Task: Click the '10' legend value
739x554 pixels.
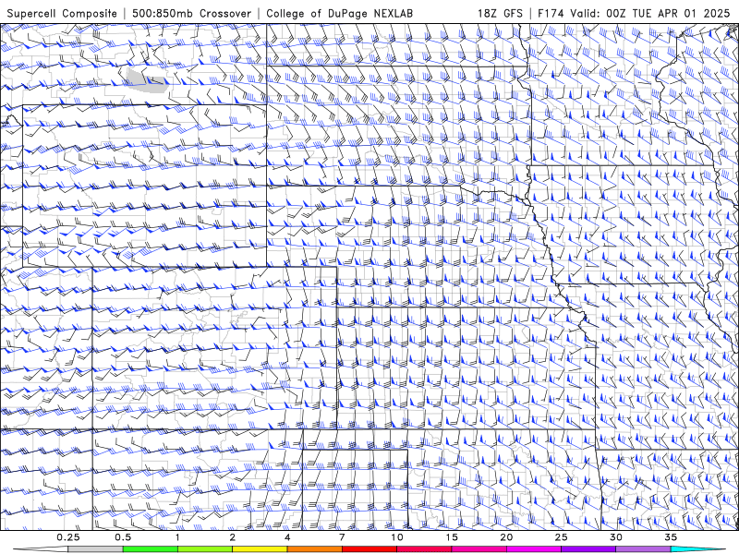Action: [x=397, y=537]
